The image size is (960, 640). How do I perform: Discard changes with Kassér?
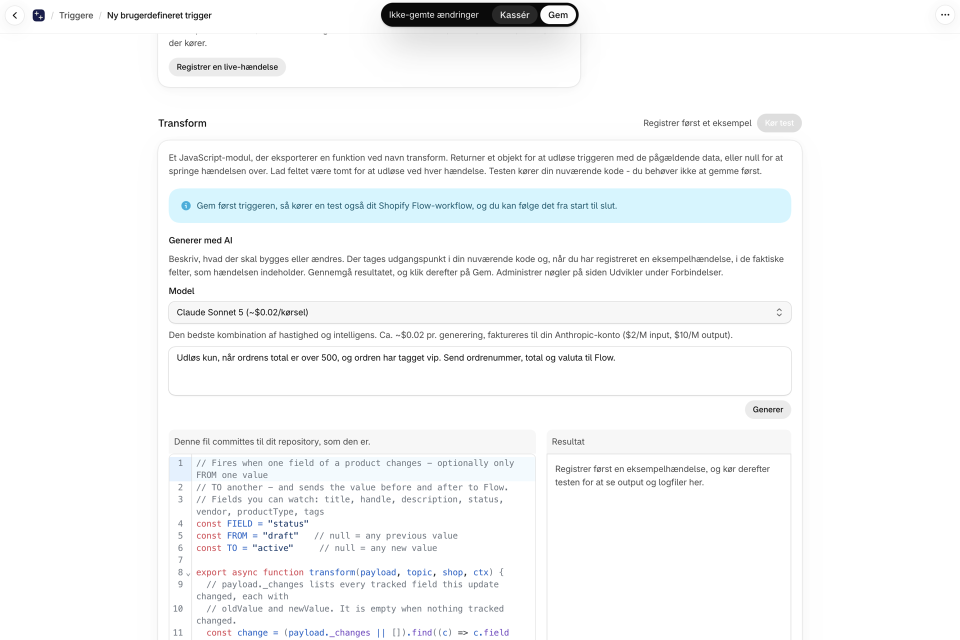[514, 15]
